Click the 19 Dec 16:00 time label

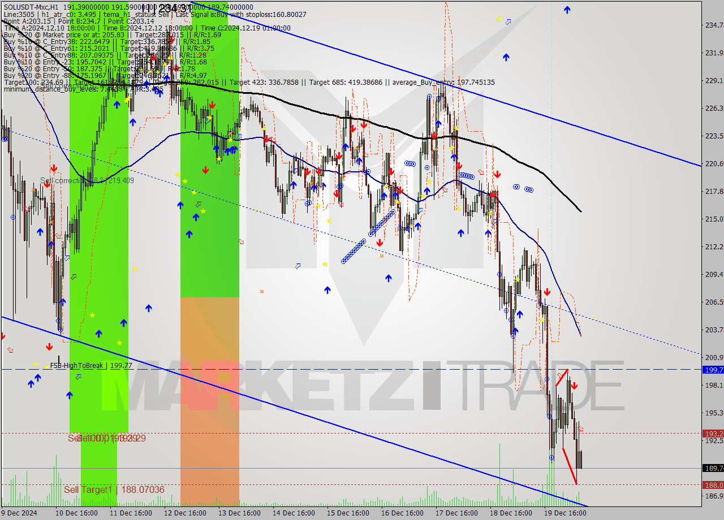[565, 513]
